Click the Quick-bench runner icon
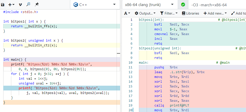 pyautogui.click(x=37, y=5)
